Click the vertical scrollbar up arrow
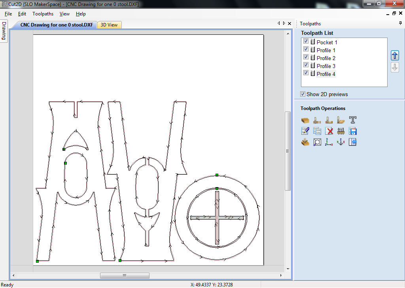The image size is (405, 288). [x=288, y=34]
